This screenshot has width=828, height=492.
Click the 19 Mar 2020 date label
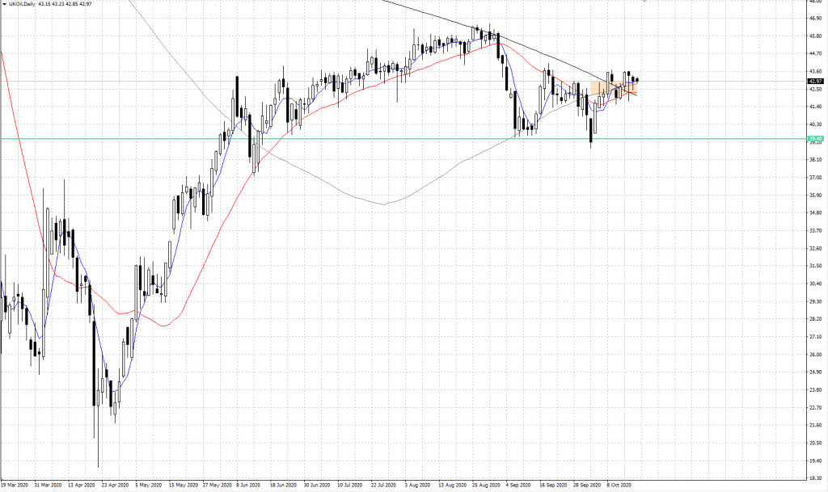16,486
